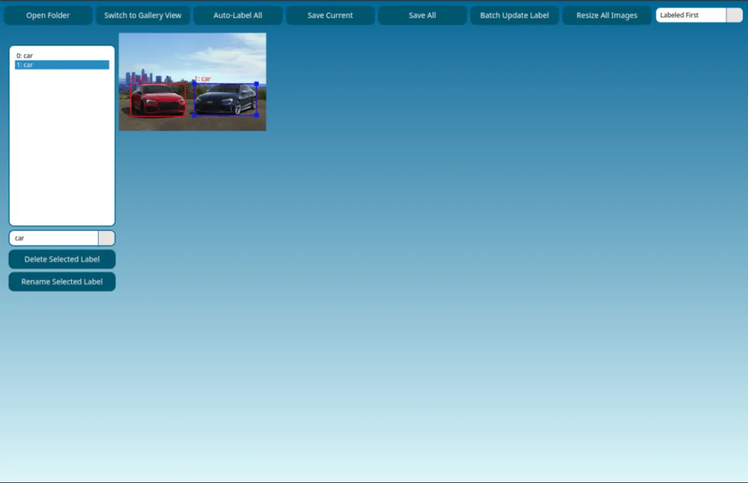The height and width of the screenshot is (483, 748).
Task: Click the Save All button
Action: click(x=422, y=16)
